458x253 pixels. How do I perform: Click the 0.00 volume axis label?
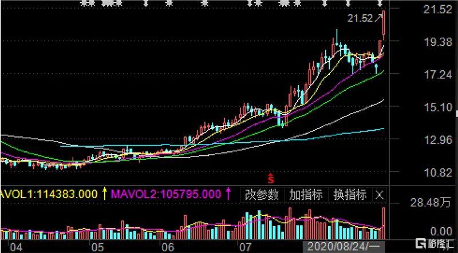441,232
